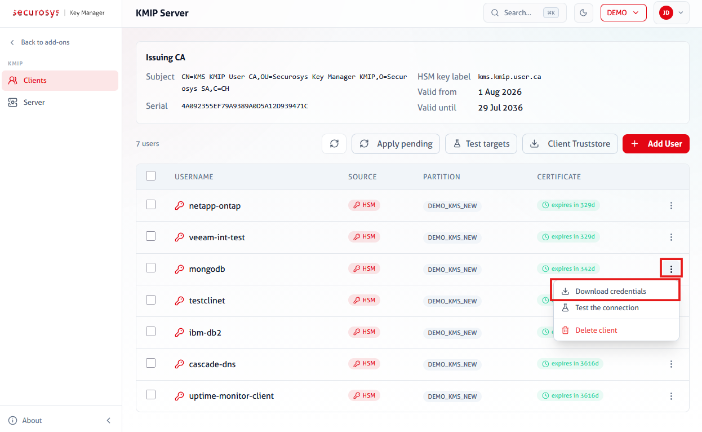Click the CERTIFICATE column header

tap(559, 177)
